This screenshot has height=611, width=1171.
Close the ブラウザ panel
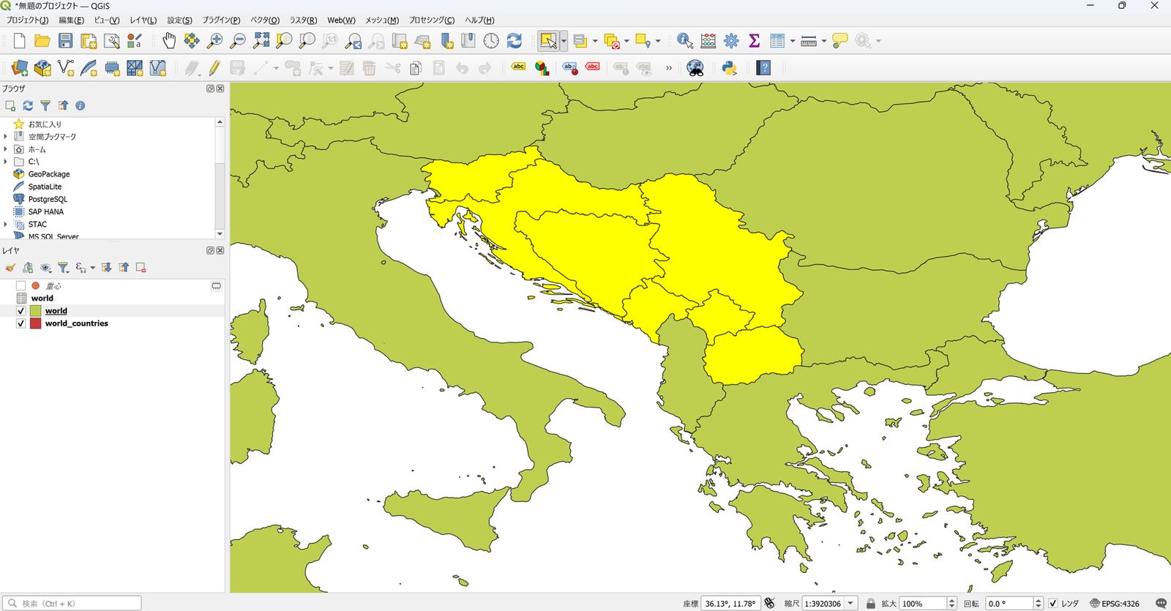click(x=220, y=89)
